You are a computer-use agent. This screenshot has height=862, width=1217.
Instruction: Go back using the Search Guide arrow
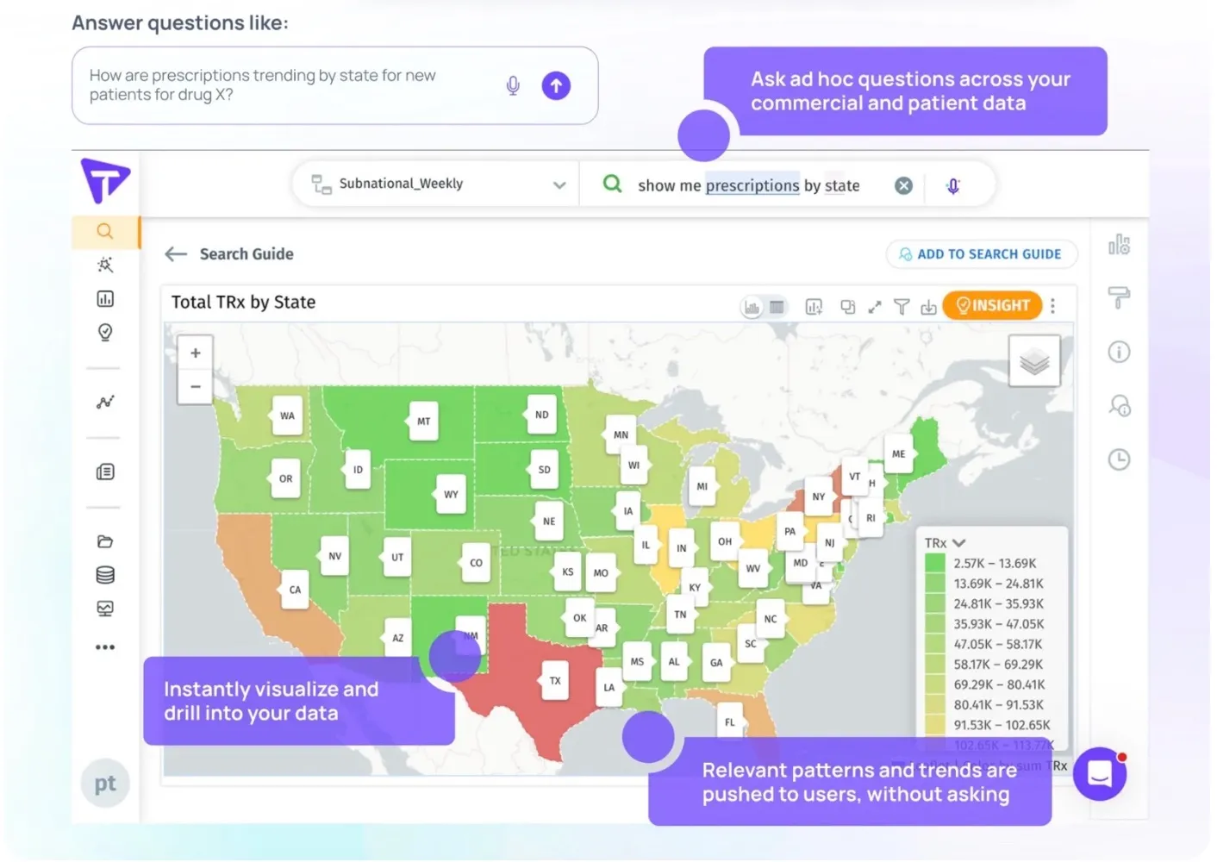point(176,253)
